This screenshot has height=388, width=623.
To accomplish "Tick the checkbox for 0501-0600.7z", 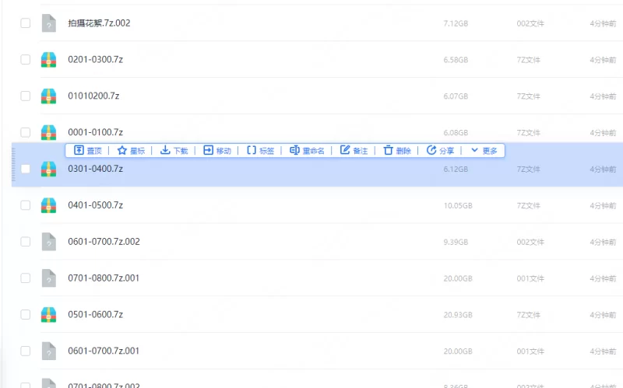I will (26, 315).
